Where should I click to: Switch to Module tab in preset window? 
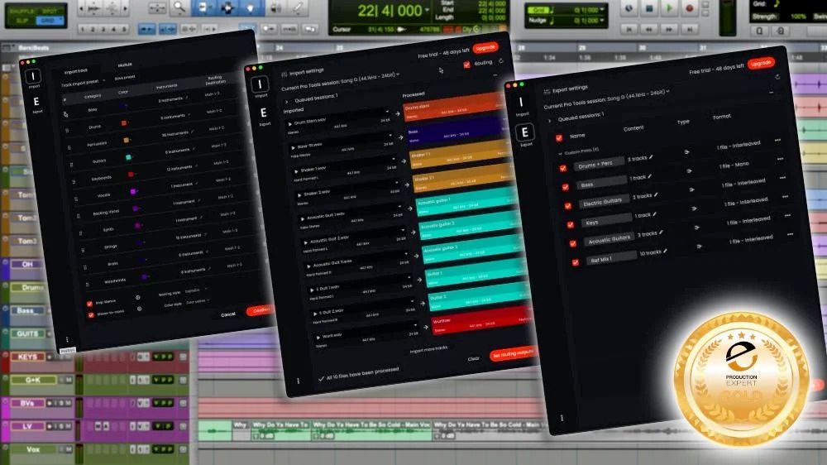125,65
